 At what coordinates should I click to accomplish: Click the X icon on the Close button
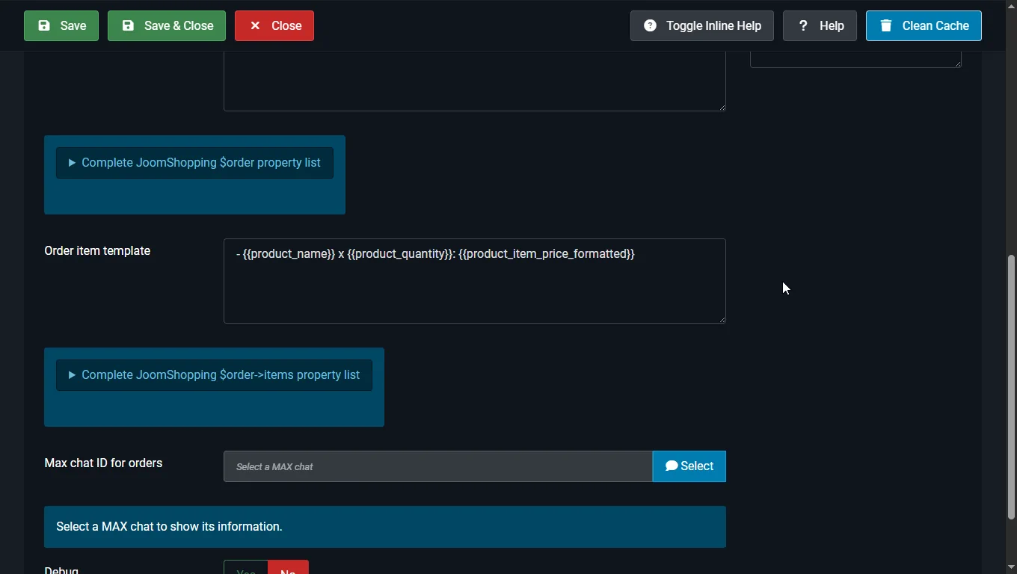[x=255, y=25]
